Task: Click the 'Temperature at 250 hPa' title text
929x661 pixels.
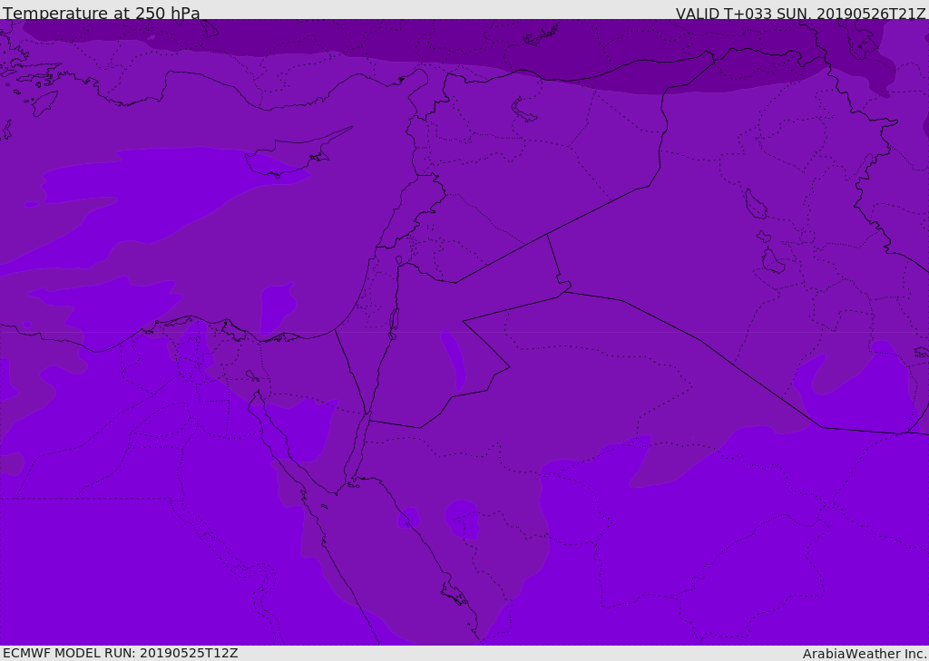Action: pos(102,13)
